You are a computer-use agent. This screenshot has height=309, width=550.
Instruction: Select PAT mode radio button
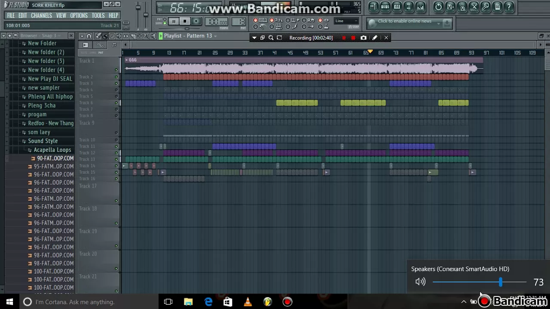(165, 19)
